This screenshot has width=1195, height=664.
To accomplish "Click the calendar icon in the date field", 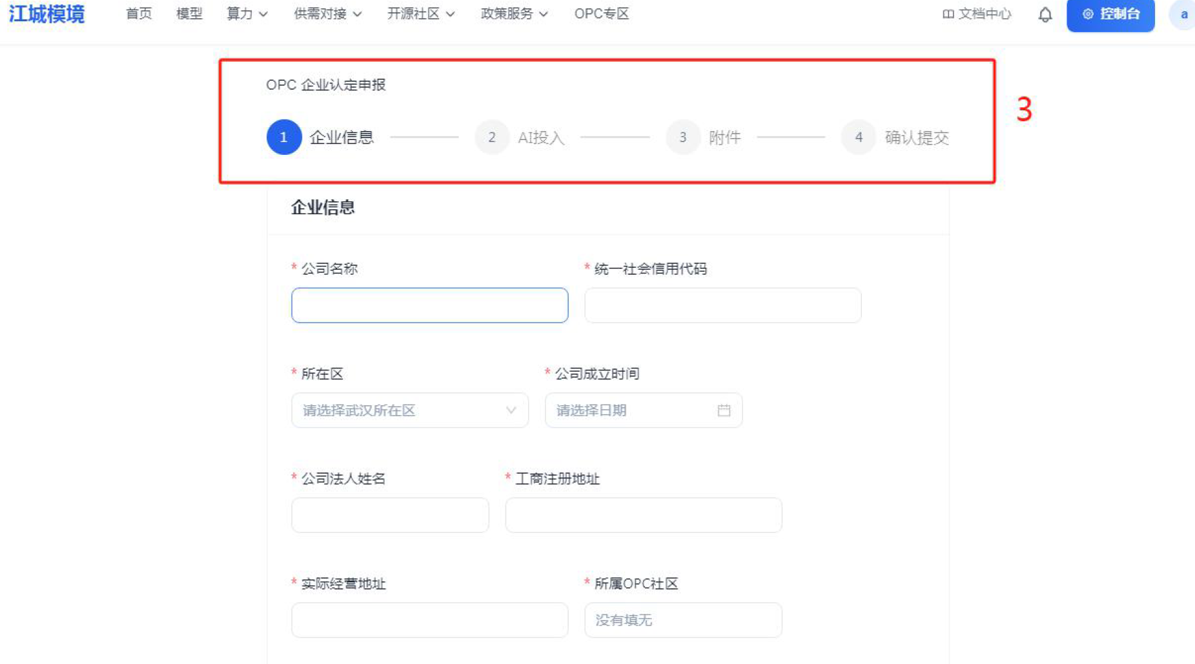I will tap(724, 410).
